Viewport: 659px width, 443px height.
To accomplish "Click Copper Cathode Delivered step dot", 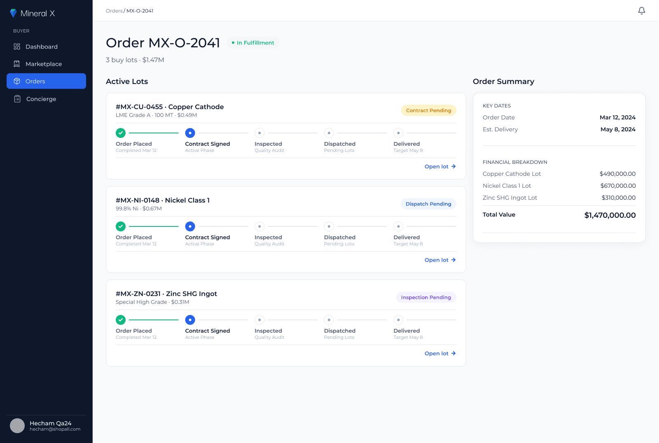I will [398, 133].
